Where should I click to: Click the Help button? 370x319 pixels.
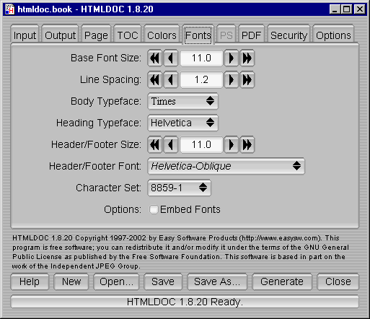click(30, 281)
